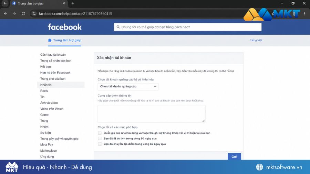310x174 pixels.
Task: Close the Trung tâm trợ giúp tab
Action: click(x=64, y=3)
